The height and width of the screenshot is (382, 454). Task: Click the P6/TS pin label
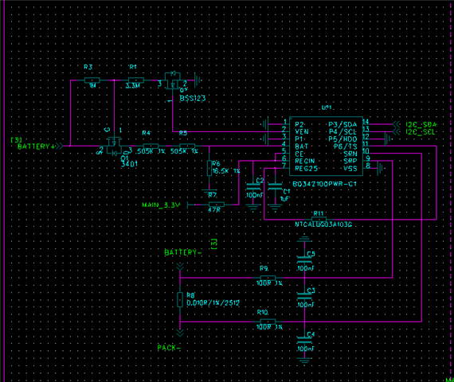pos(345,146)
